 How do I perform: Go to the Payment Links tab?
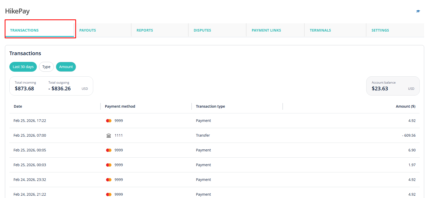click(x=266, y=30)
